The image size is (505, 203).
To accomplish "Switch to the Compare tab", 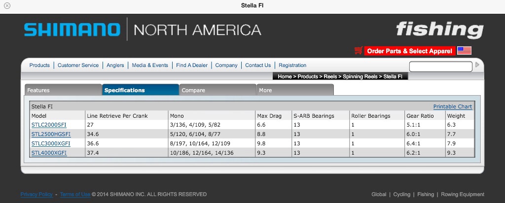I will pos(218,90).
